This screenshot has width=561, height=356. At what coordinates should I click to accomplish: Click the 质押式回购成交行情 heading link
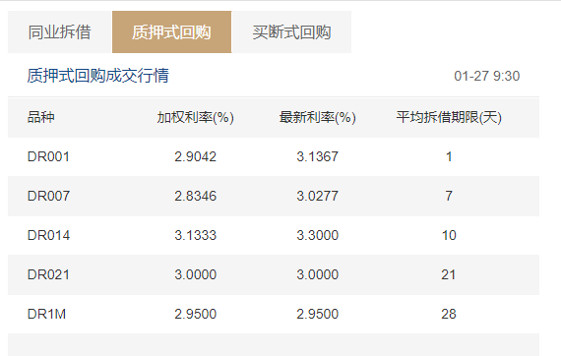point(98,76)
